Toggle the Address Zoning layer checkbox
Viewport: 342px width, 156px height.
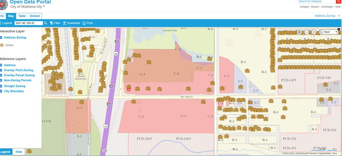[x=1, y=38]
